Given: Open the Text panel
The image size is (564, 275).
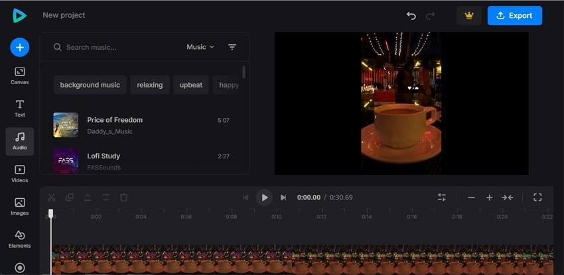Looking at the screenshot, I should [x=20, y=109].
